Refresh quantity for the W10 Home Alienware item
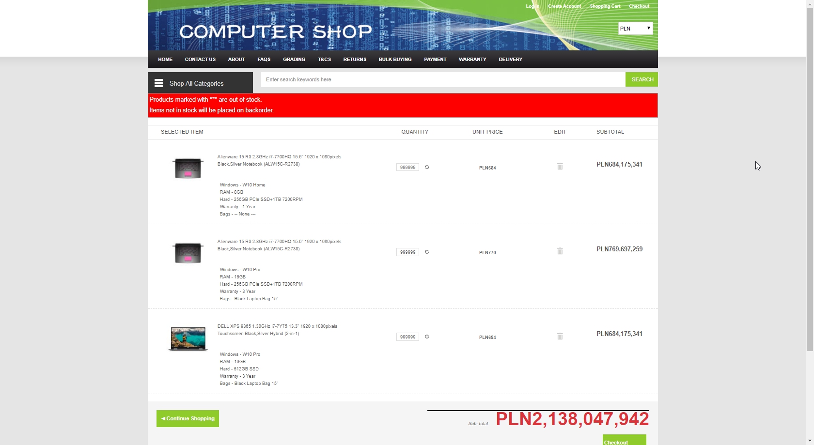The height and width of the screenshot is (445, 814). pyautogui.click(x=427, y=167)
